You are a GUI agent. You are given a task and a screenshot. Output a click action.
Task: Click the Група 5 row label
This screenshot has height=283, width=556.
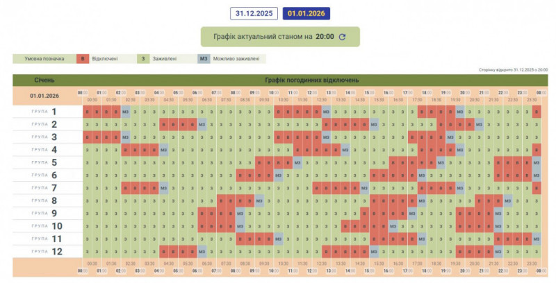pyautogui.click(x=47, y=162)
